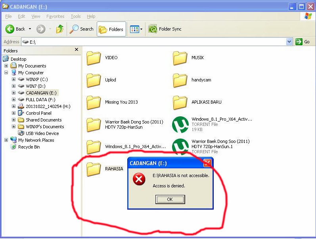Open the File menu
Screen dimensions: 316x239
point(8,16)
